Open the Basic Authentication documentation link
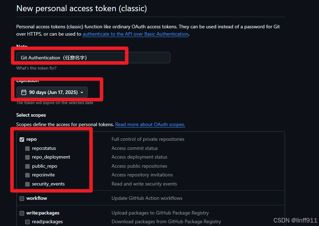Image resolution: width=319 pixels, height=226 pixels. coord(135,34)
